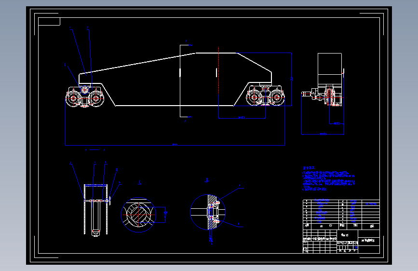Select the circular detail view with vertical hatched section
Screen dimensions: 418x271
coord(208,212)
